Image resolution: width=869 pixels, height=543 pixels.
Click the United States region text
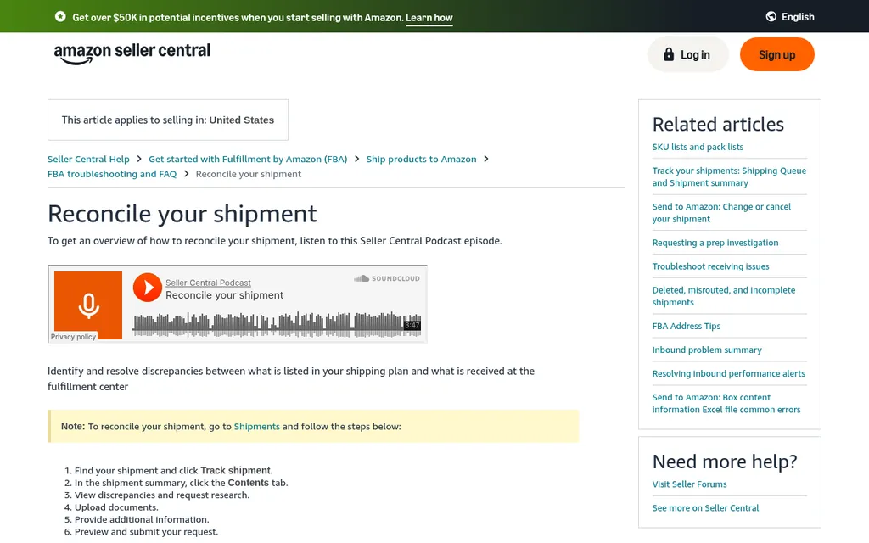coord(241,120)
